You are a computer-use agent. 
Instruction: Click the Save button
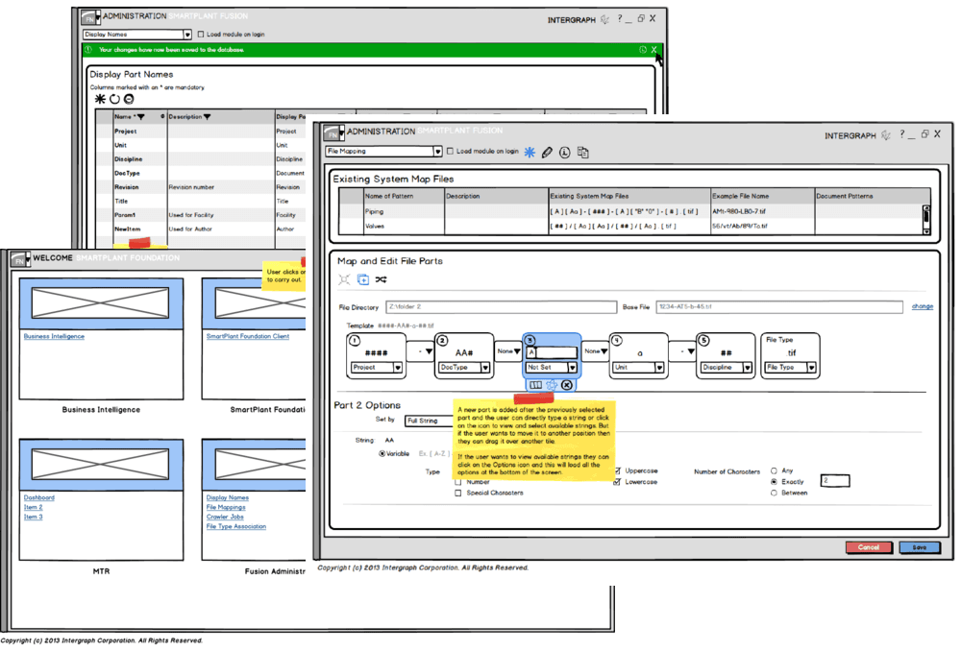[x=920, y=547]
